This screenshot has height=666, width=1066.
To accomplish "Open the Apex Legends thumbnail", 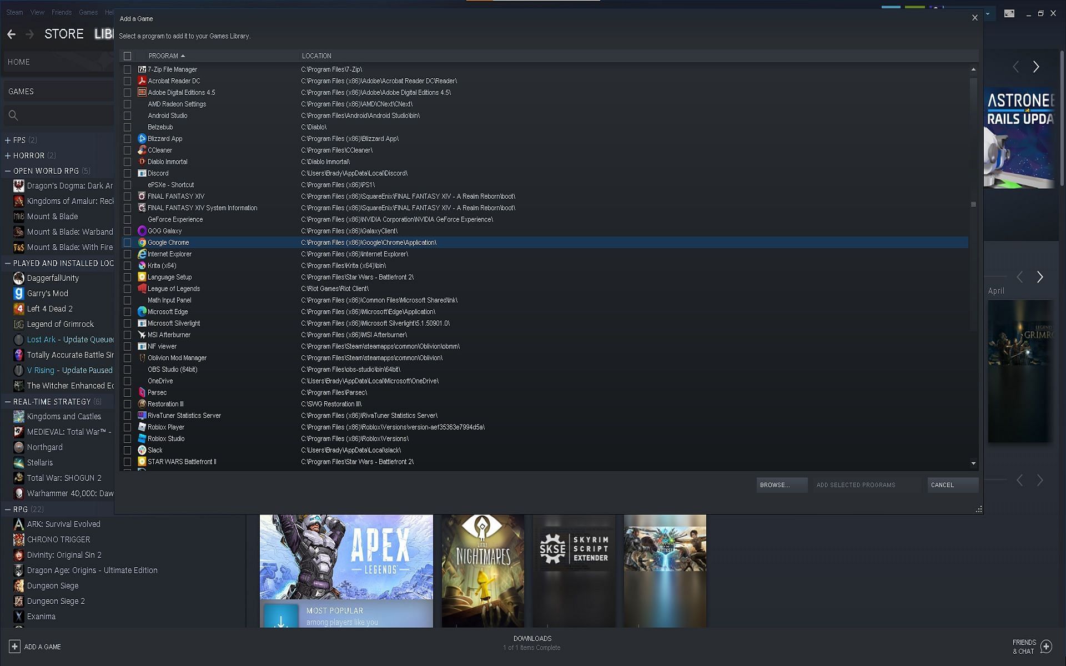I will pyautogui.click(x=346, y=557).
